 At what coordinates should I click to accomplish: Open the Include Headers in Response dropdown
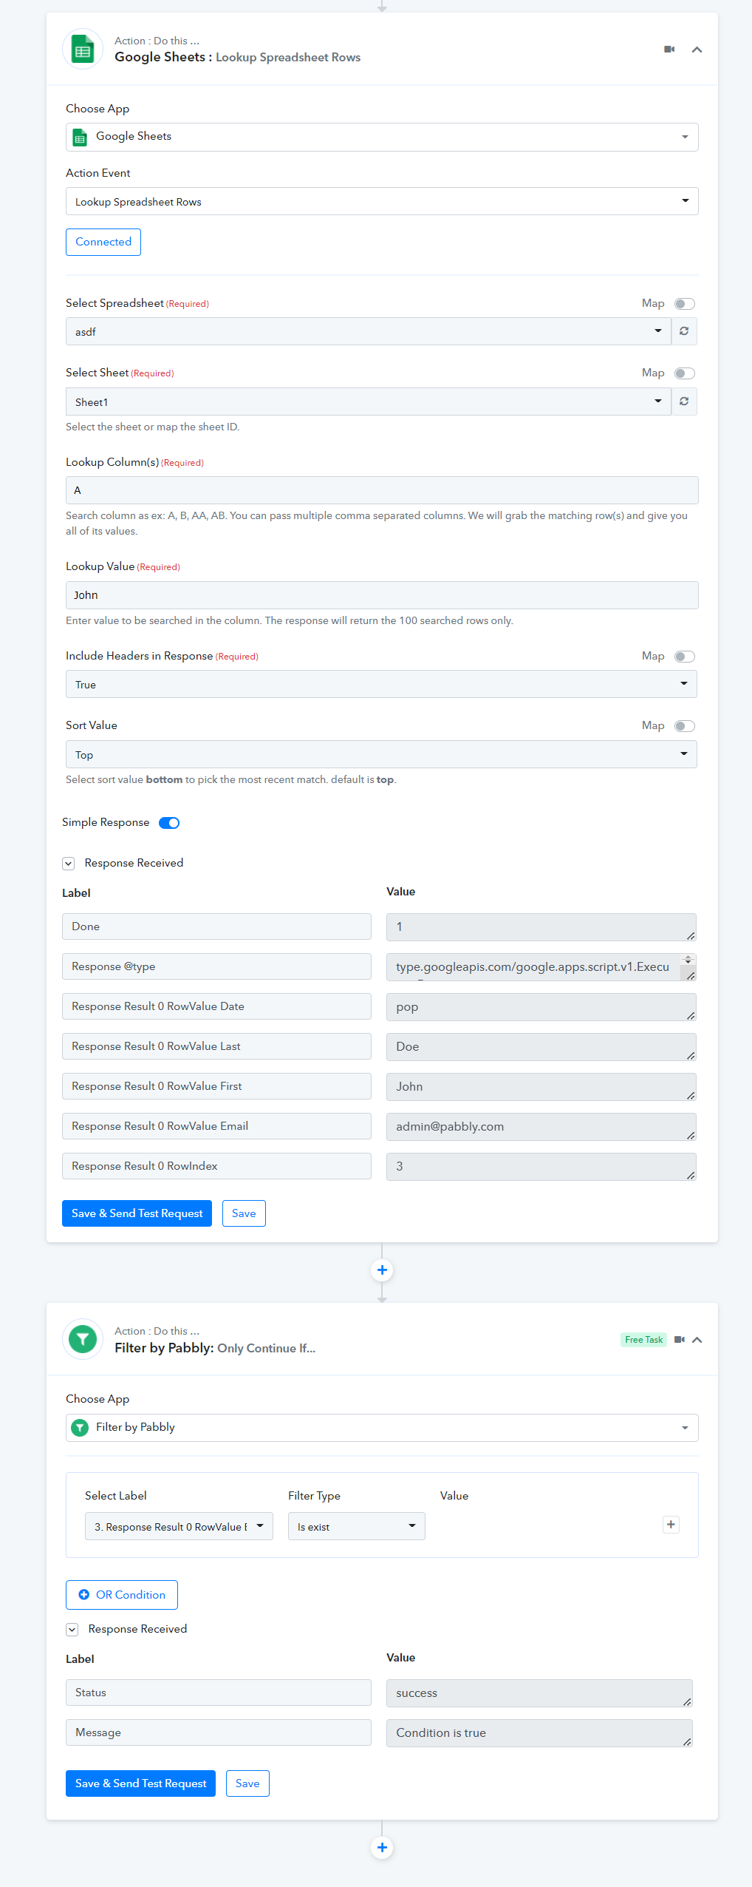381,684
